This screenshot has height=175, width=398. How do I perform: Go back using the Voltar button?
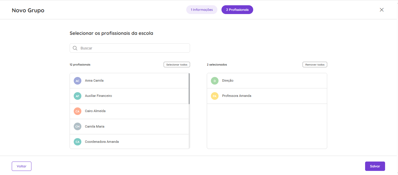(21, 166)
